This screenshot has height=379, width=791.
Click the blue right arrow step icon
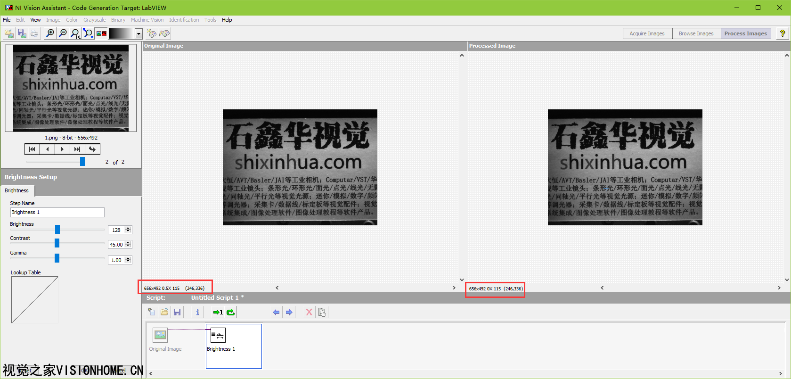click(289, 312)
